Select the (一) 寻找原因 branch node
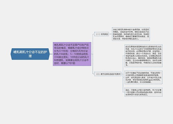This screenshot has width=173, height=124. (102, 34)
